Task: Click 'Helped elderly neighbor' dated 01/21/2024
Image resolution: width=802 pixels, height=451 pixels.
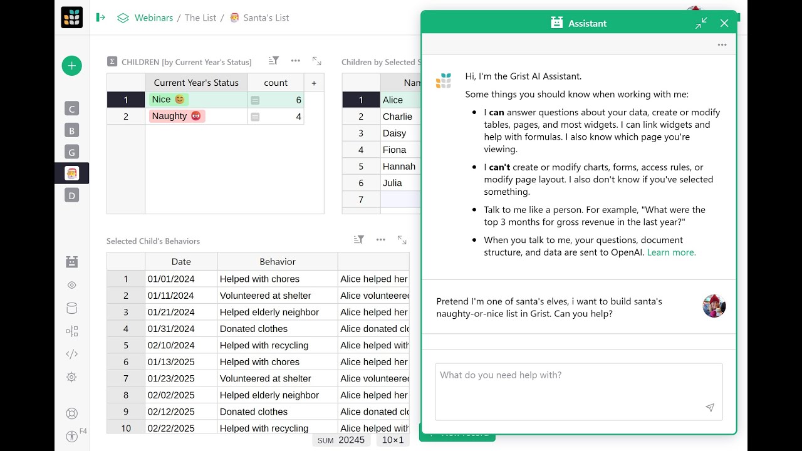Action: coord(278,312)
